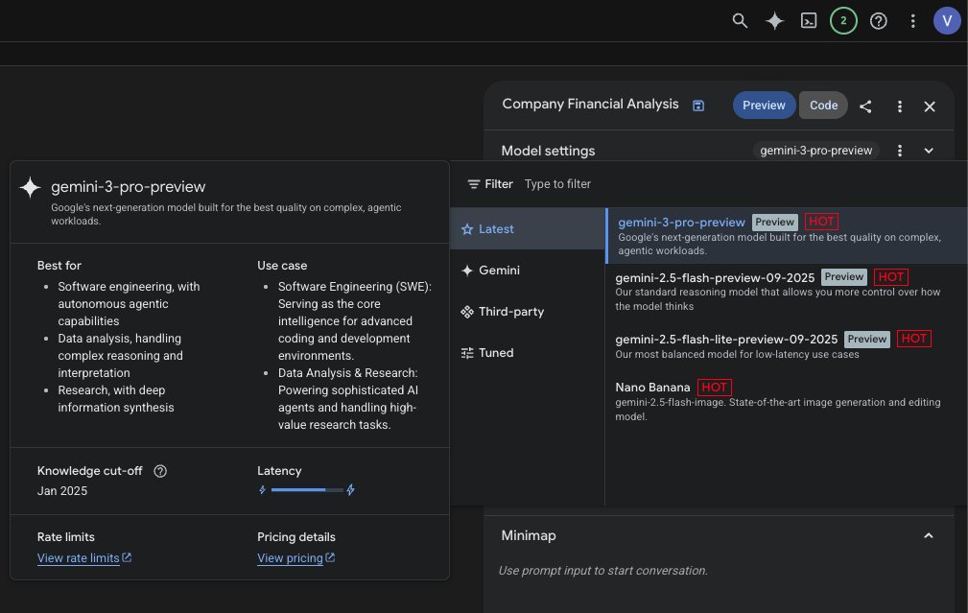This screenshot has width=968, height=613.
Task: Open top bar three-dot settings menu
Action: tap(912, 21)
